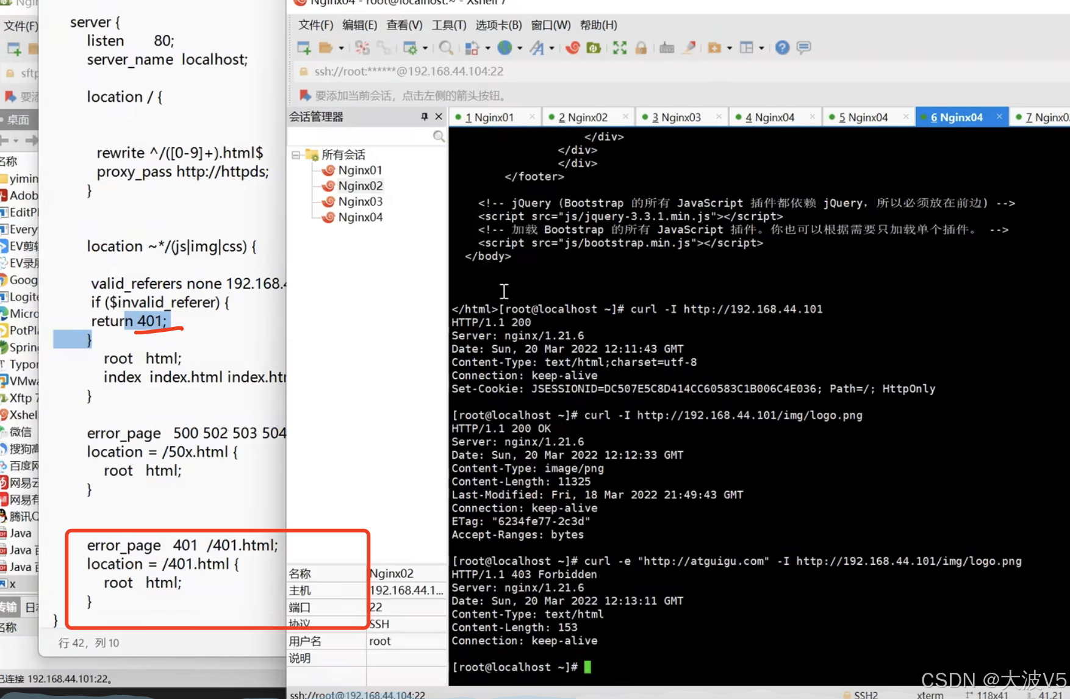The image size is (1070, 699).
Task: Click the open session folder icon
Action: coord(326,48)
